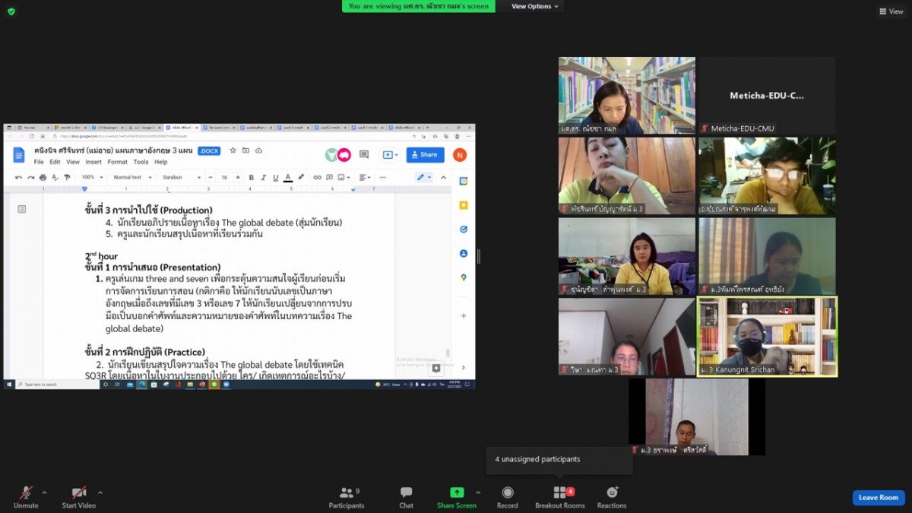Click the Leave Room button
This screenshot has height=513, width=912.
click(x=879, y=498)
